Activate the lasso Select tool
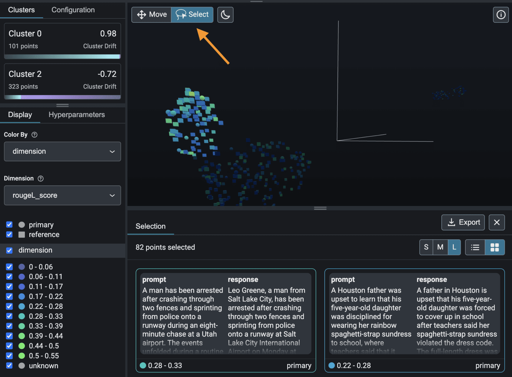The image size is (512, 377). pyautogui.click(x=192, y=15)
